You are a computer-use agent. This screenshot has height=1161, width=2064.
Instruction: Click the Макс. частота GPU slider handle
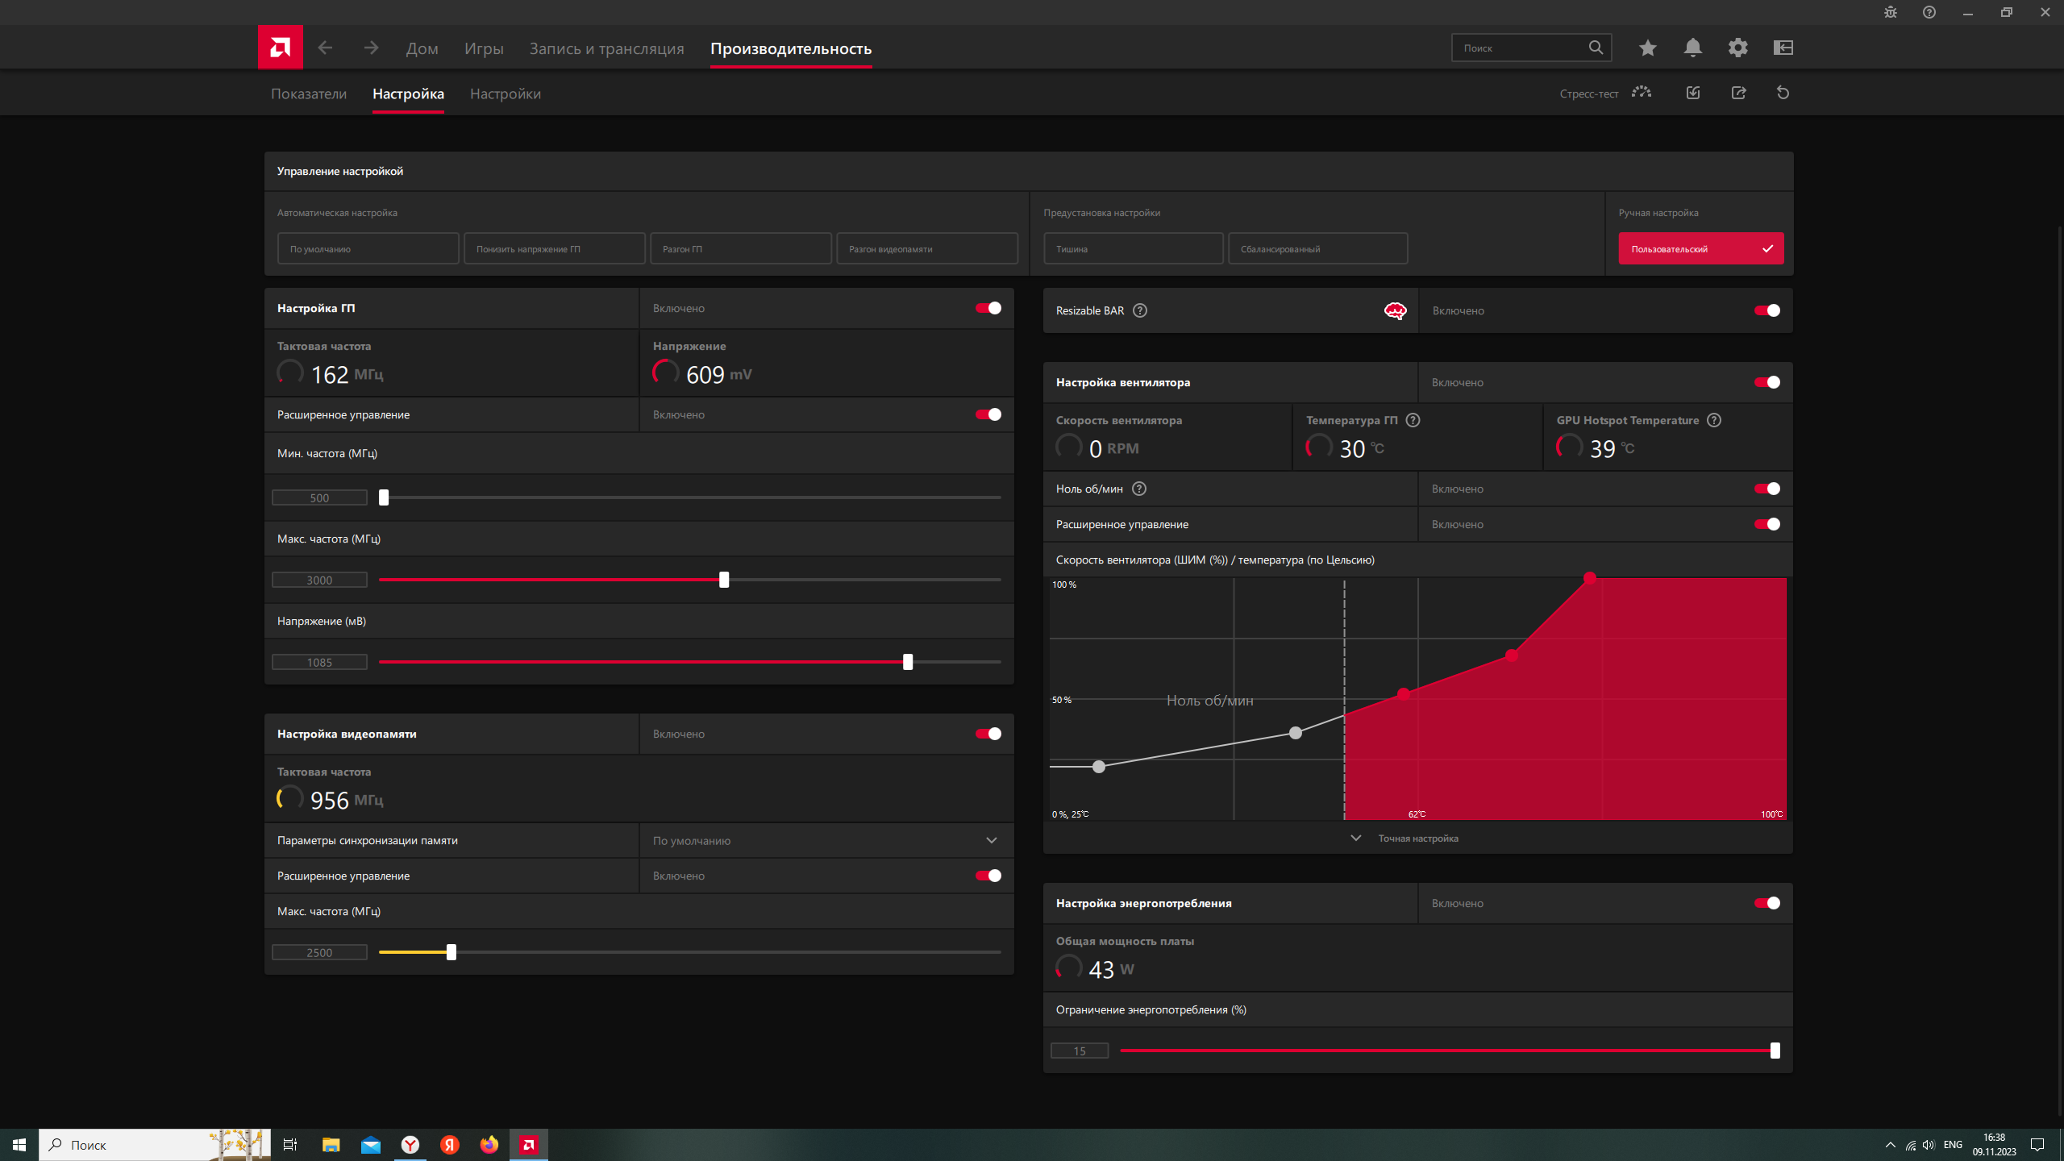point(724,580)
